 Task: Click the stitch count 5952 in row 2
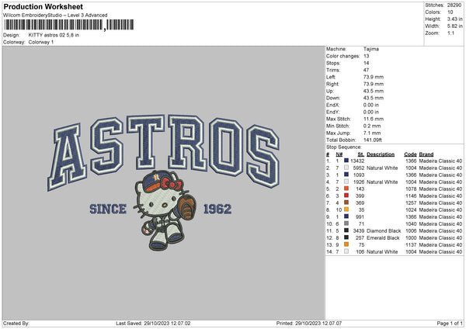[358, 168]
